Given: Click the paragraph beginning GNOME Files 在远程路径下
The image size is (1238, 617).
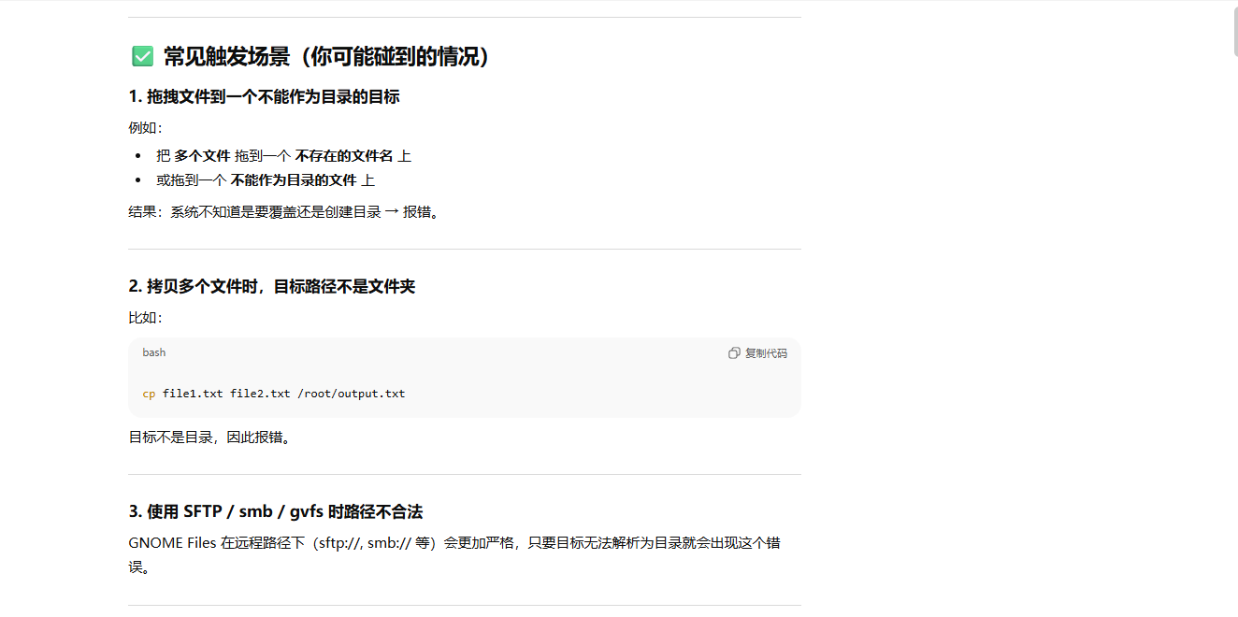Looking at the screenshot, I should [454, 554].
